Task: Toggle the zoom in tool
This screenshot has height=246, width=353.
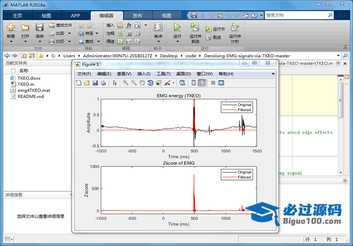Action: coord(125,83)
